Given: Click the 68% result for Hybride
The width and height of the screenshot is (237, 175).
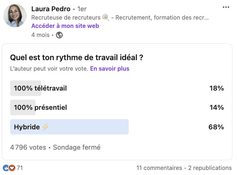Looking at the screenshot, I should 216,127.
